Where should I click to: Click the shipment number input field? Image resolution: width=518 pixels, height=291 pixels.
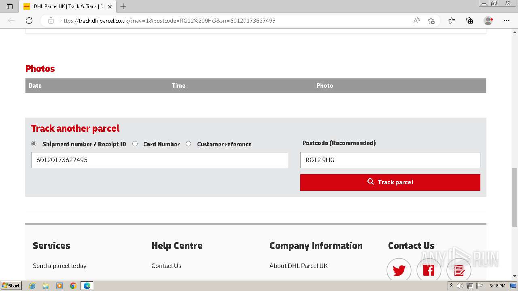pos(159,160)
